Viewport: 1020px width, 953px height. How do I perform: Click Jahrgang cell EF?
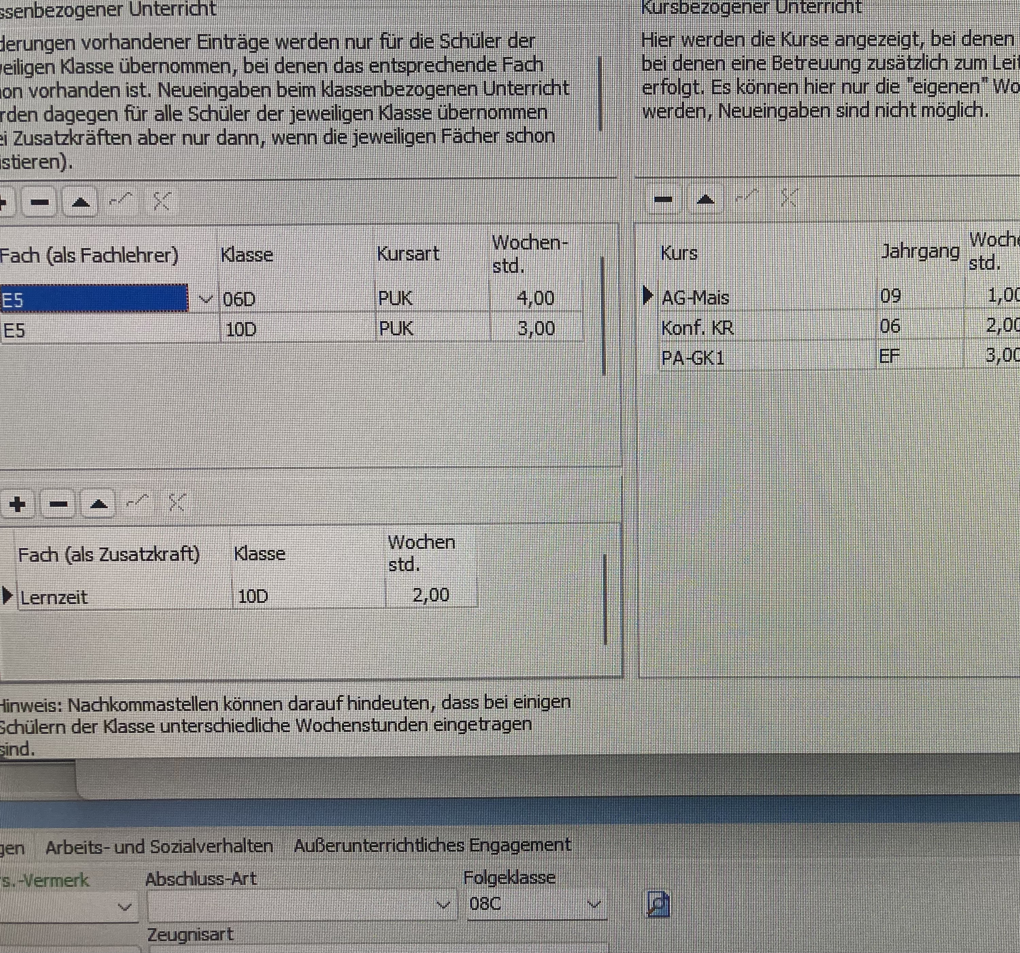pos(920,356)
